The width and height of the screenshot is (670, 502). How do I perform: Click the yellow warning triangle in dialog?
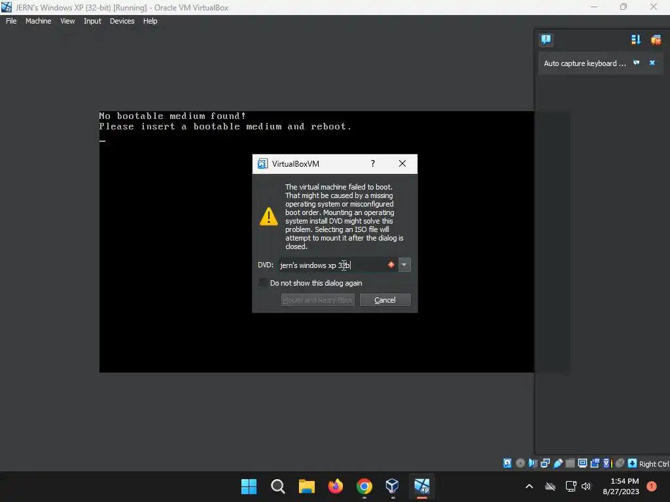click(x=269, y=216)
